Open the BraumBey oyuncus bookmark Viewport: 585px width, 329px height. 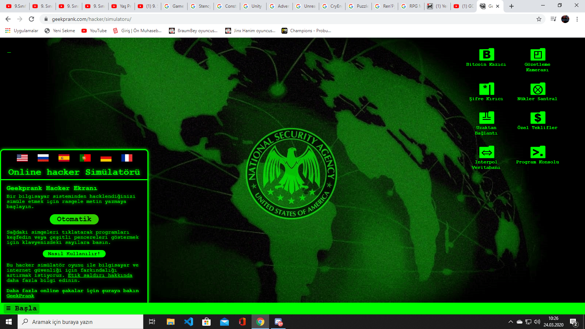[x=193, y=31]
